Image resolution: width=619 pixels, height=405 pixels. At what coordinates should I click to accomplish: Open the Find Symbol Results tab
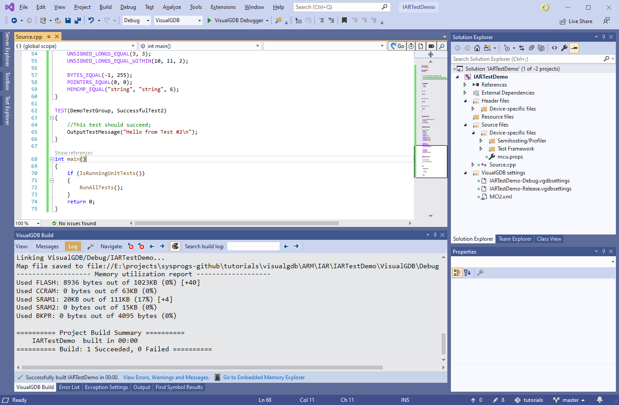point(179,387)
